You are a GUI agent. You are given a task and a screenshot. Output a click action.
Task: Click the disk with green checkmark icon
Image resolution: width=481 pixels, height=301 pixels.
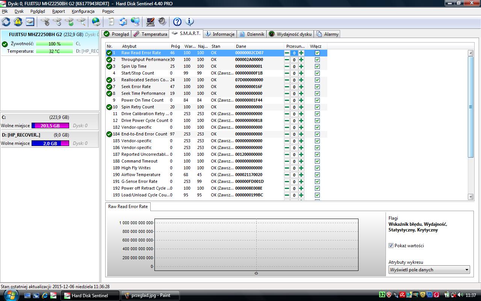pos(69,22)
